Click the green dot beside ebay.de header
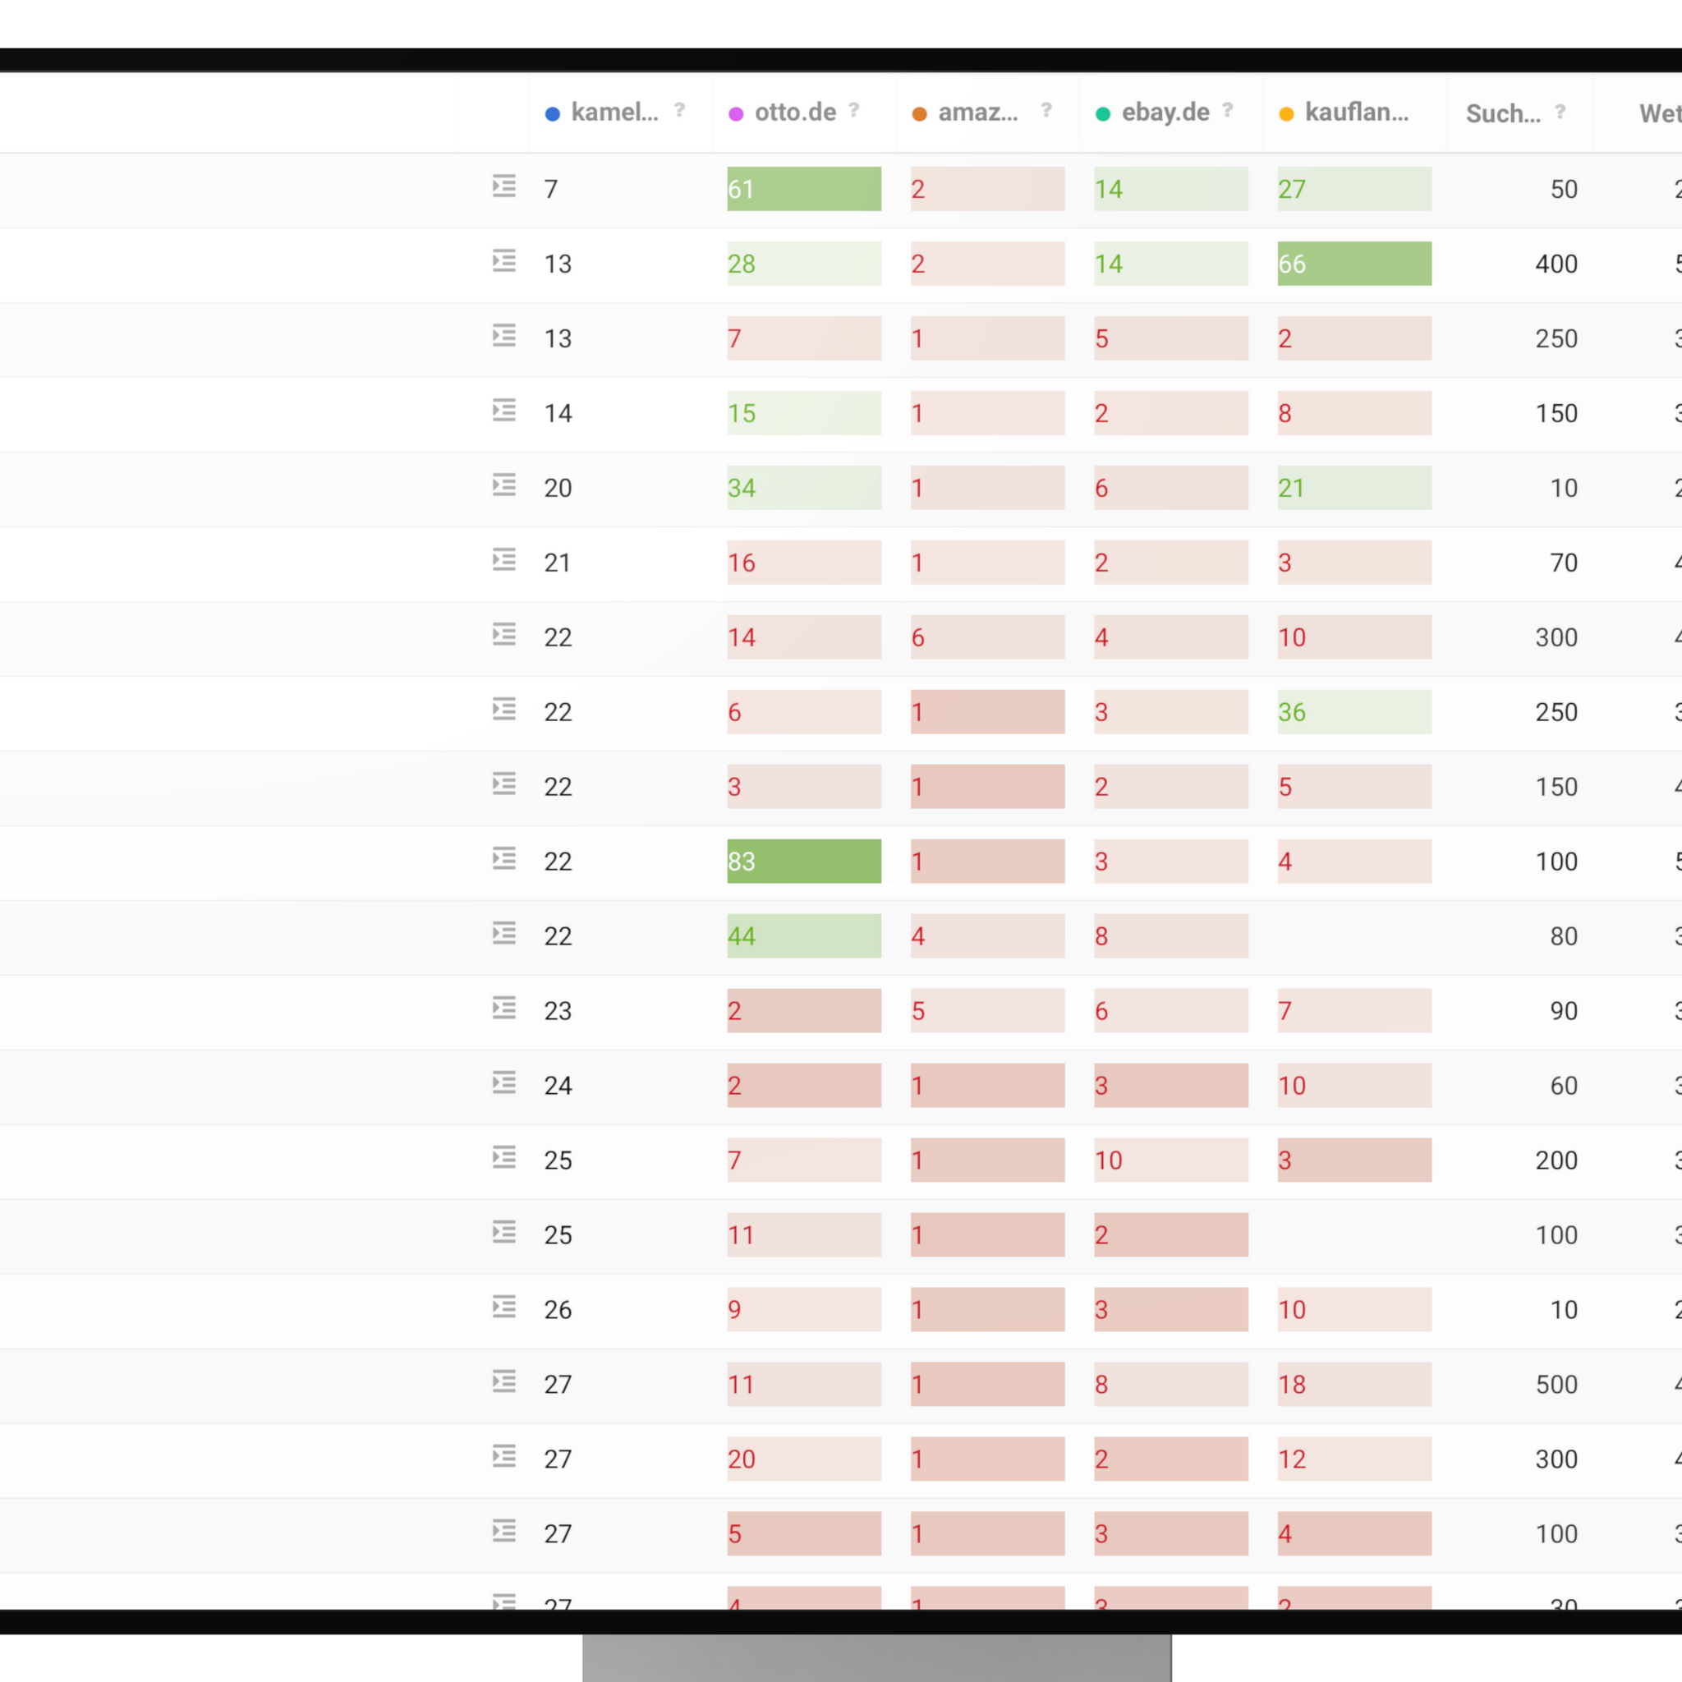The height and width of the screenshot is (1682, 1682). click(x=1102, y=114)
